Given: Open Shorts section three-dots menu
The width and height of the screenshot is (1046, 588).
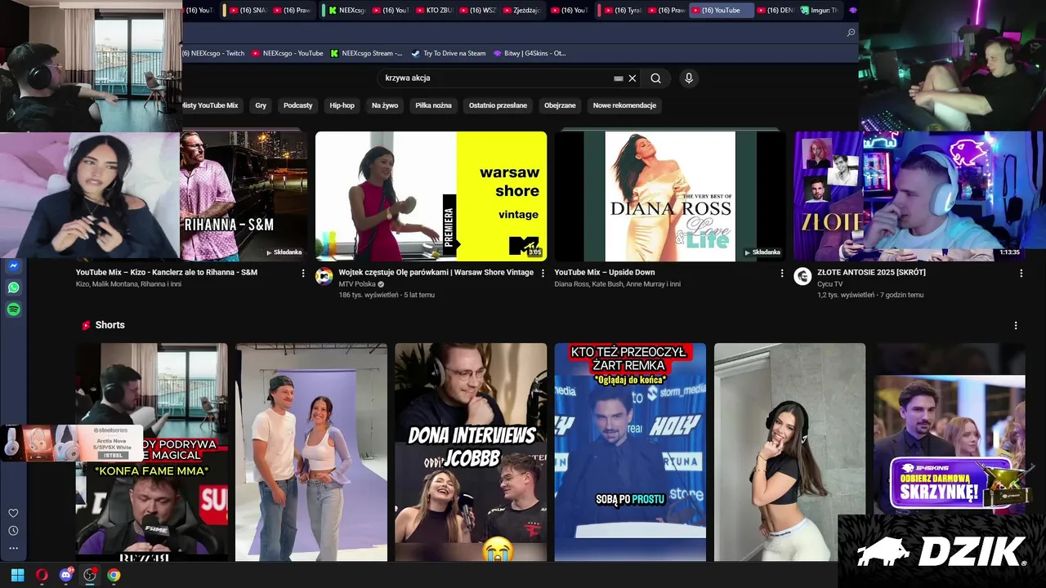Looking at the screenshot, I should [x=1016, y=325].
